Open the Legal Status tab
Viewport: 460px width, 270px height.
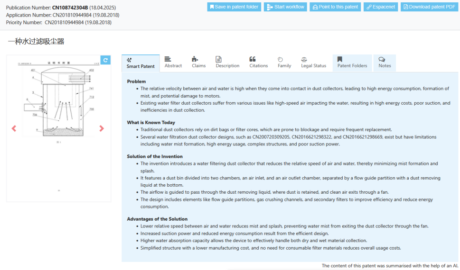(x=313, y=63)
